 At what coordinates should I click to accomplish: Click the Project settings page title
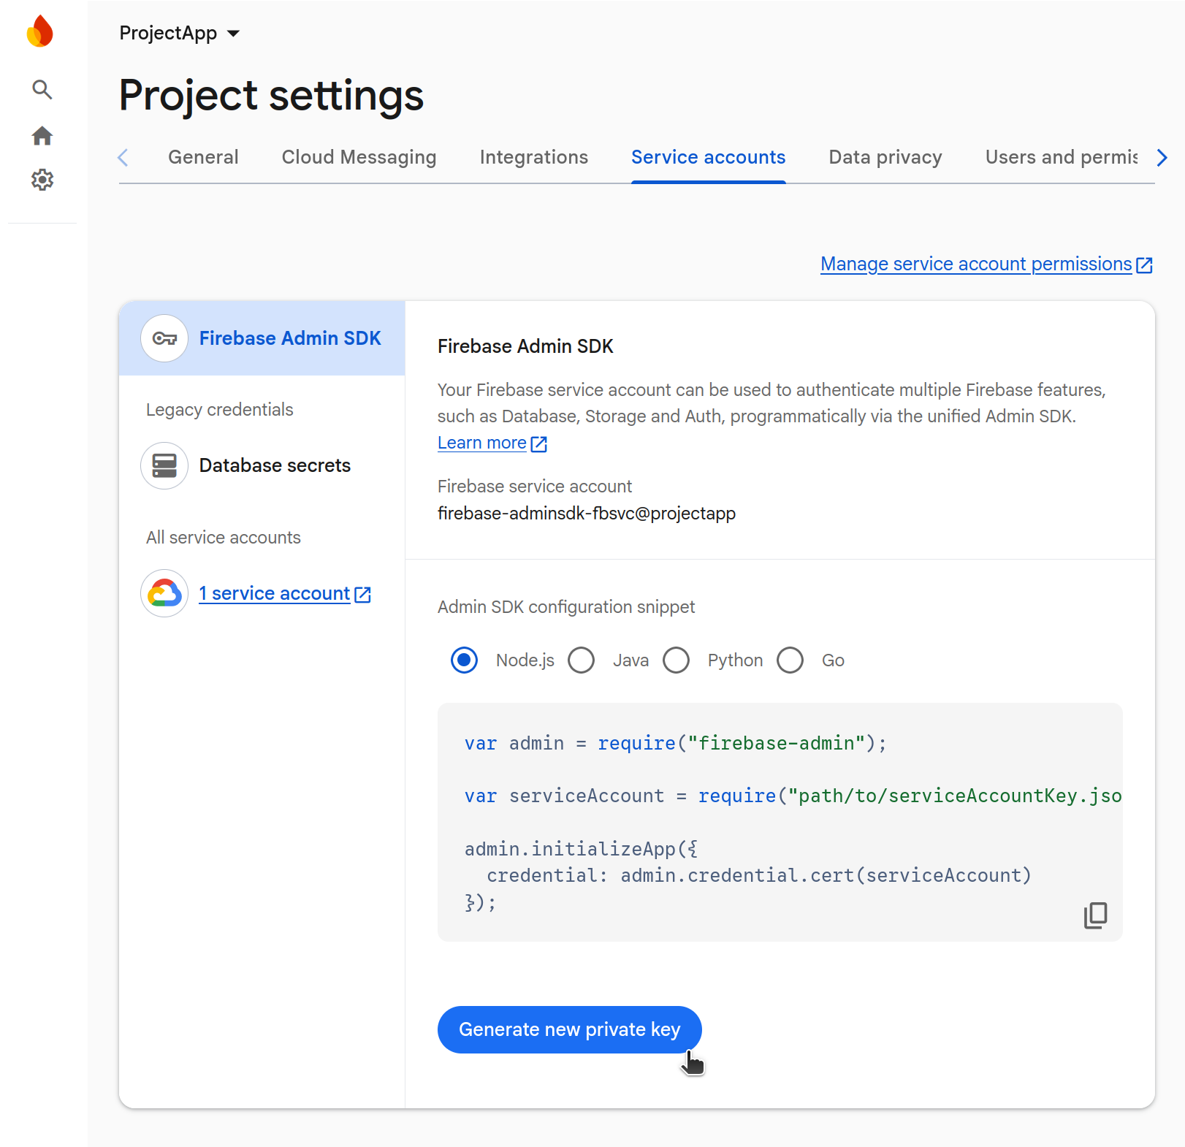272,96
